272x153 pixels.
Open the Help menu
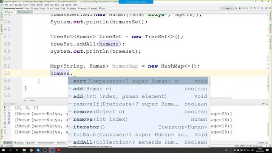coord(76,5)
